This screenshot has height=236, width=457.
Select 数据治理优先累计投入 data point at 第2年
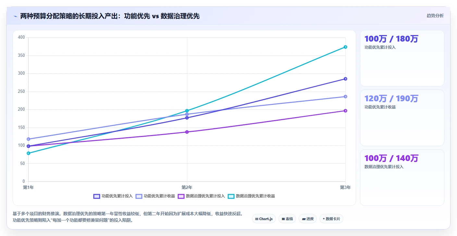[187, 132]
